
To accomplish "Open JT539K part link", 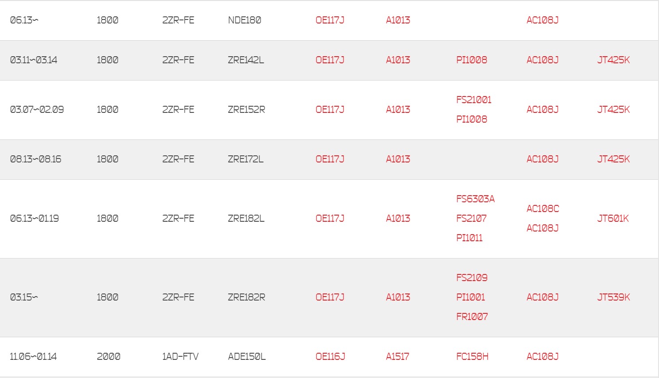I will (x=613, y=297).
